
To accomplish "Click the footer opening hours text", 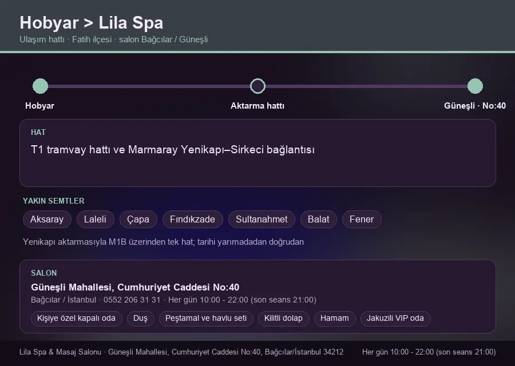I will [x=429, y=352].
